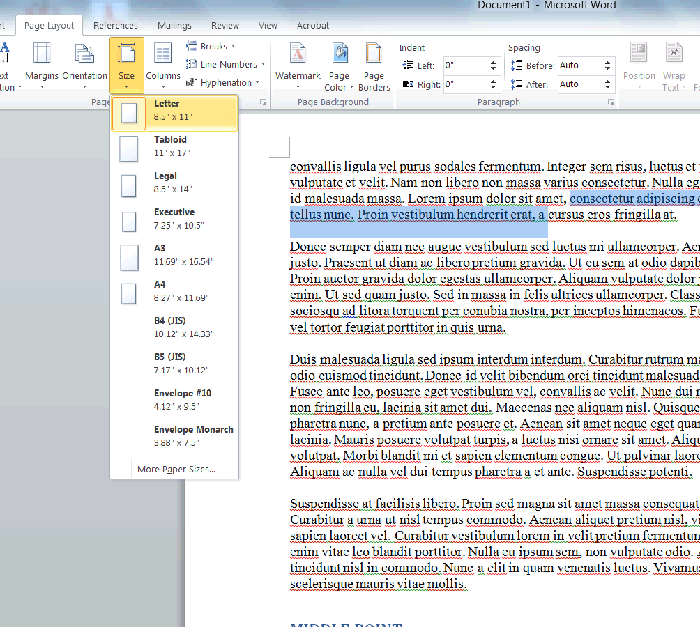Expand the Watermark dropdown arrow
The width and height of the screenshot is (700, 627).
coord(298,87)
